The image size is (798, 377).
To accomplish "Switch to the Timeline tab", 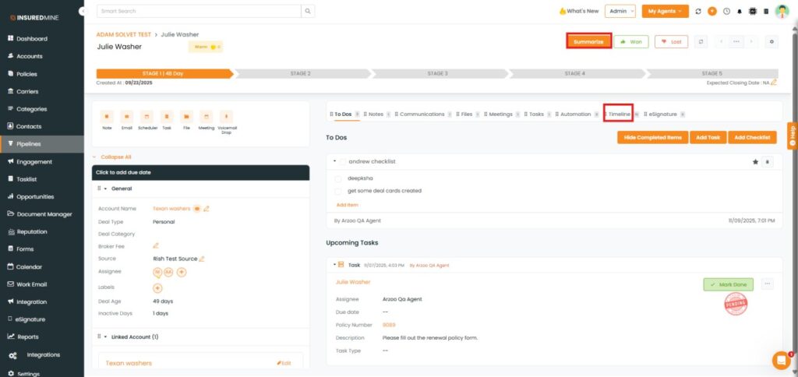I will (x=619, y=114).
